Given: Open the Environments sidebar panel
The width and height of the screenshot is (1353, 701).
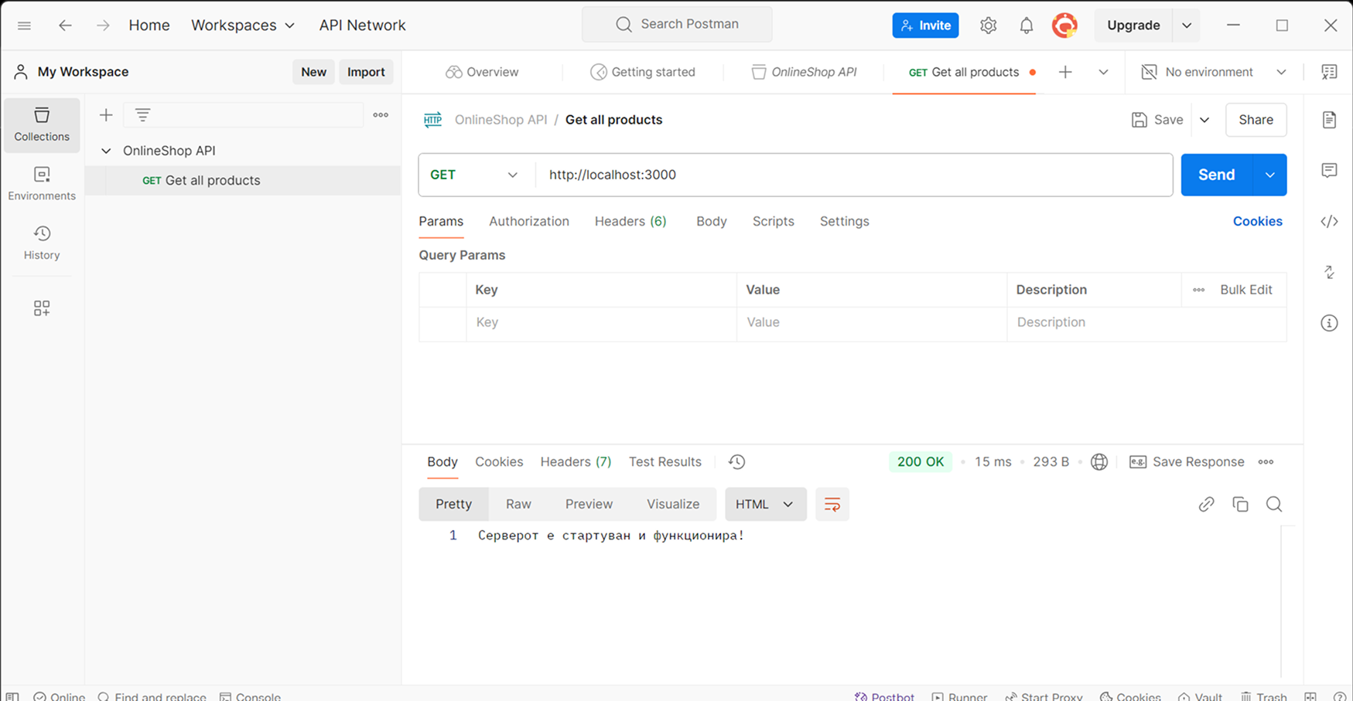Looking at the screenshot, I should [42, 183].
